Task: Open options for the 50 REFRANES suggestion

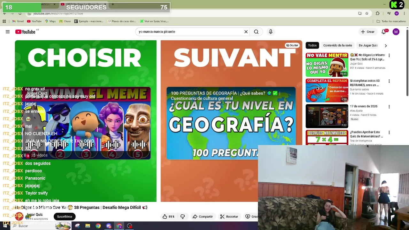Action: pos(389,81)
